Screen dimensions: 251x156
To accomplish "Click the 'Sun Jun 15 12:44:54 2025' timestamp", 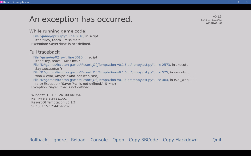I will click(x=51, y=106).
